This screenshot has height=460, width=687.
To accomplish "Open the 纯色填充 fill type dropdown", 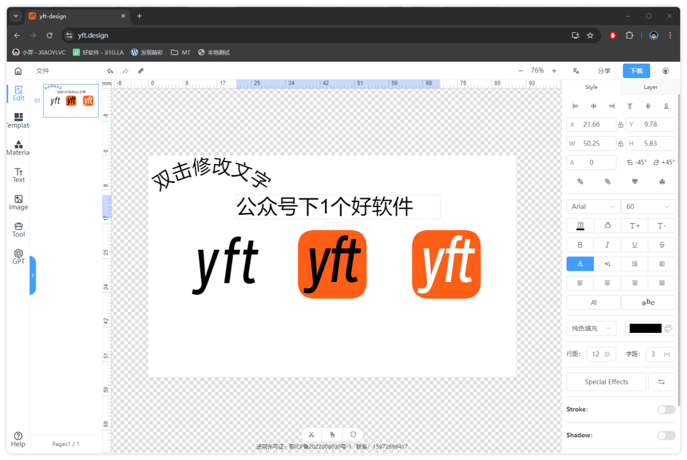I will pos(591,328).
